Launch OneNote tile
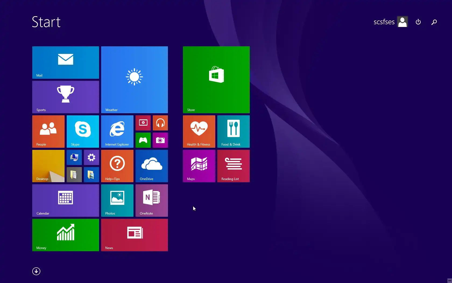 tap(152, 201)
